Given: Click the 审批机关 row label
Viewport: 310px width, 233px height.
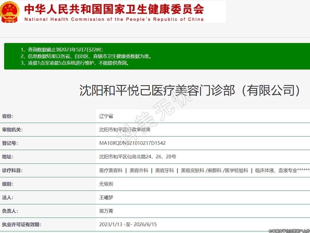Looking at the screenshot, I should tap(12, 130).
